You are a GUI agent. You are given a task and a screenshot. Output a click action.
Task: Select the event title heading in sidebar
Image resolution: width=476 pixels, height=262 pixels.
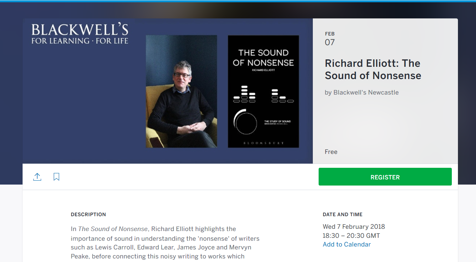[x=373, y=69]
